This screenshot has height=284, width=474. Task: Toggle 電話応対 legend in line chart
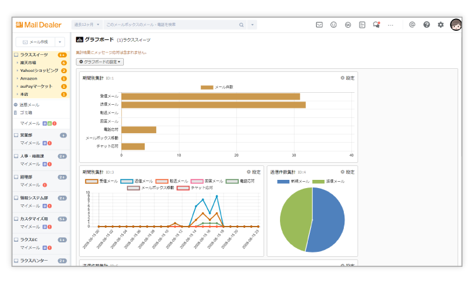[x=240, y=181]
